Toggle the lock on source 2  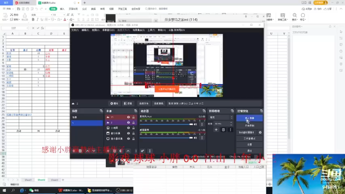pyautogui.click(x=133, y=122)
